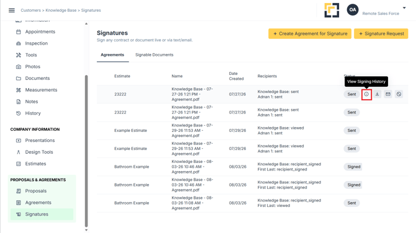Click the Documents folder icon
The image size is (416, 233).
18,78
